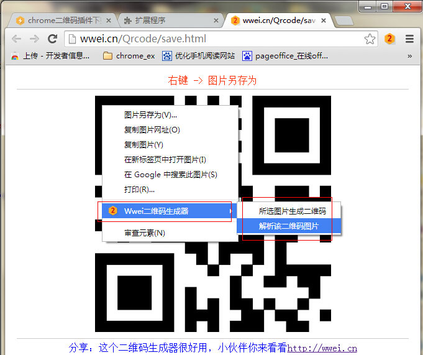The width and height of the screenshot is (423, 355).
Task: Choose 复制图片网址(O) from context menu
Action: pyautogui.click(x=170, y=130)
